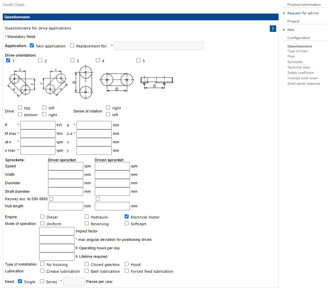Select horizontal drive orientation diagram 4
This screenshot has width=329, height=291.
117,82
